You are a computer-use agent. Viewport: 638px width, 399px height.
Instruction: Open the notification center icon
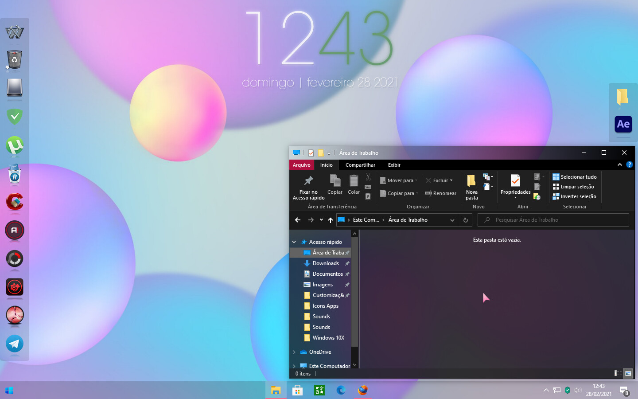click(624, 391)
